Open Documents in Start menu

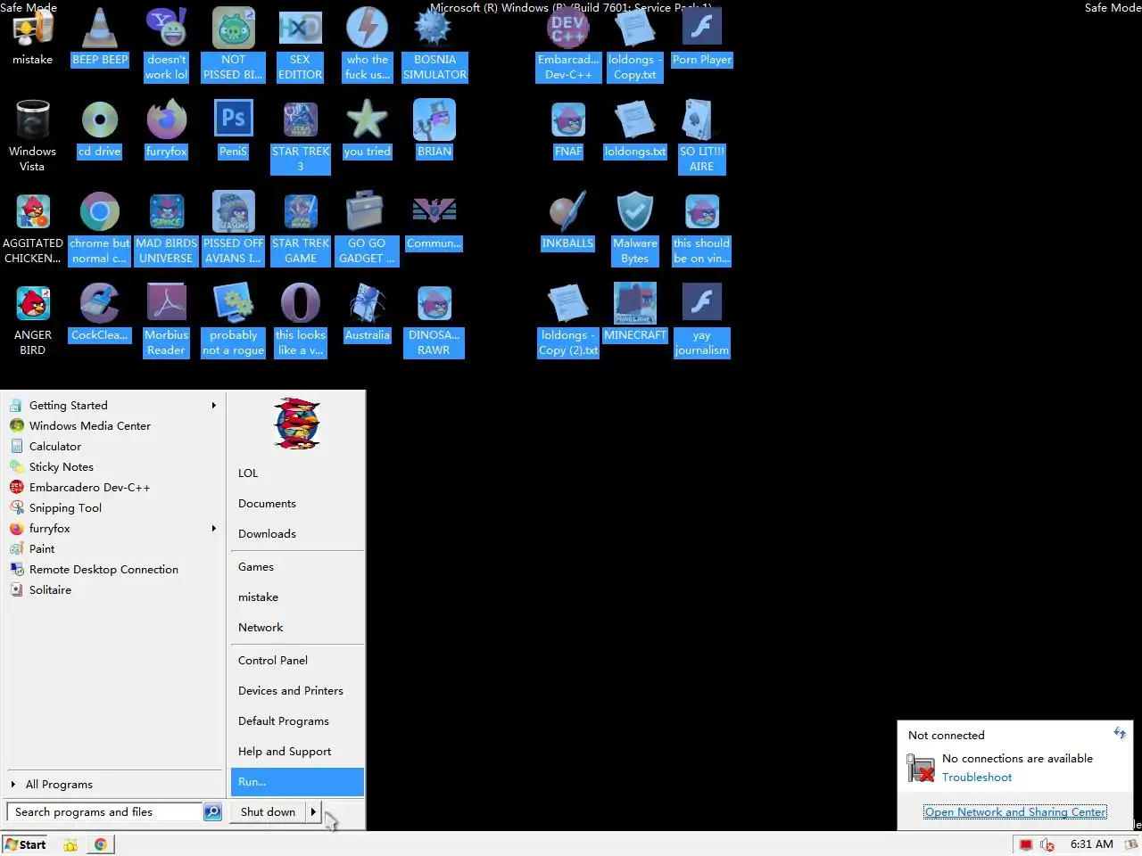coord(297,504)
